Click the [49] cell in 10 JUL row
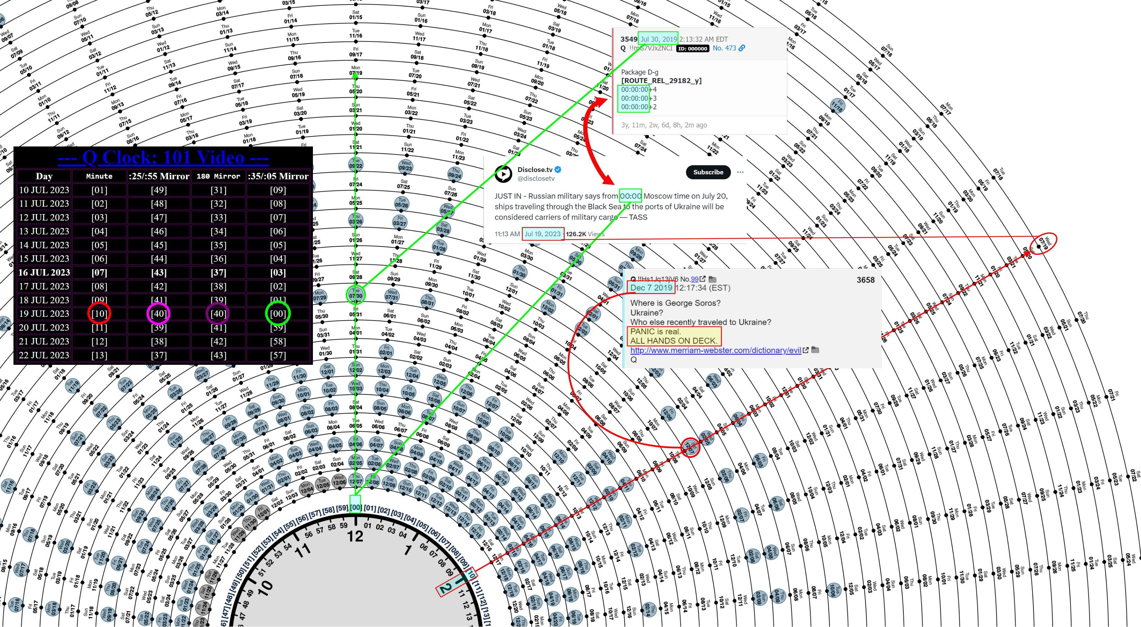The height and width of the screenshot is (627, 1141). 159,190
